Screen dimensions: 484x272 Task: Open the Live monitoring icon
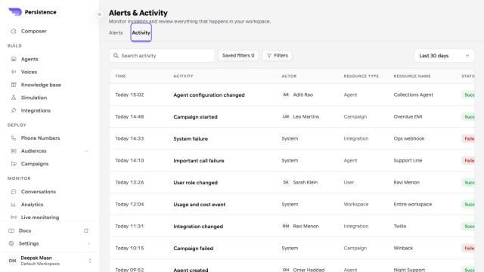tap(14, 217)
